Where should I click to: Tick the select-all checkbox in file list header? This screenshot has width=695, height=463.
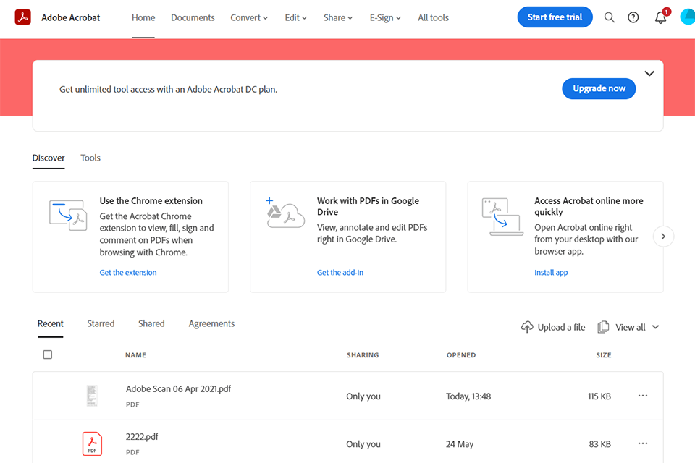point(48,354)
